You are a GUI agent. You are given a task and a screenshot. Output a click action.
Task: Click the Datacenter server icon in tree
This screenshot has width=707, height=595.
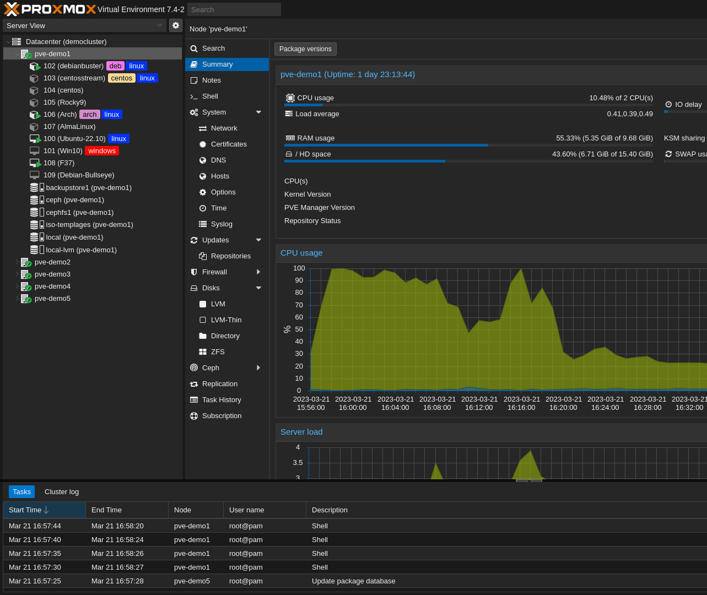(17, 42)
